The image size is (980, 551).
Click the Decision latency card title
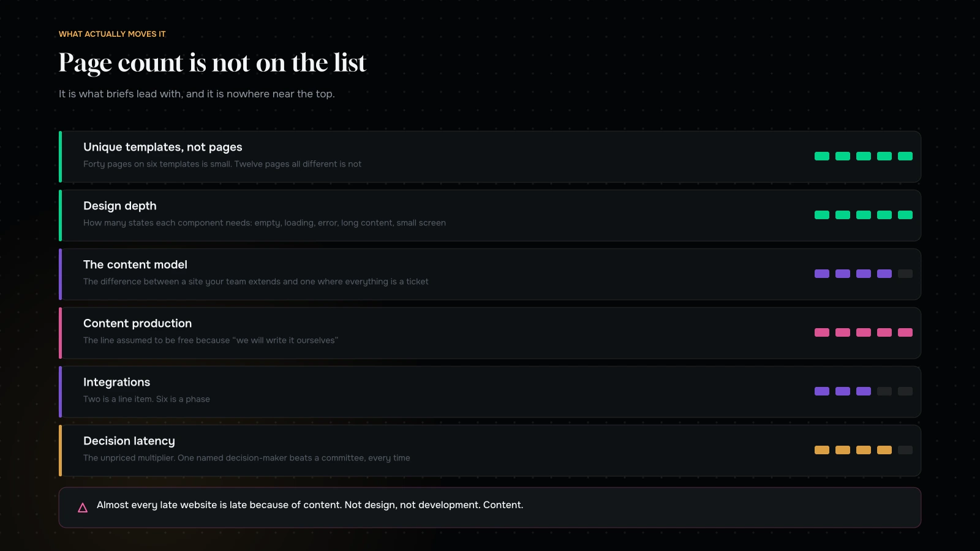click(x=129, y=441)
